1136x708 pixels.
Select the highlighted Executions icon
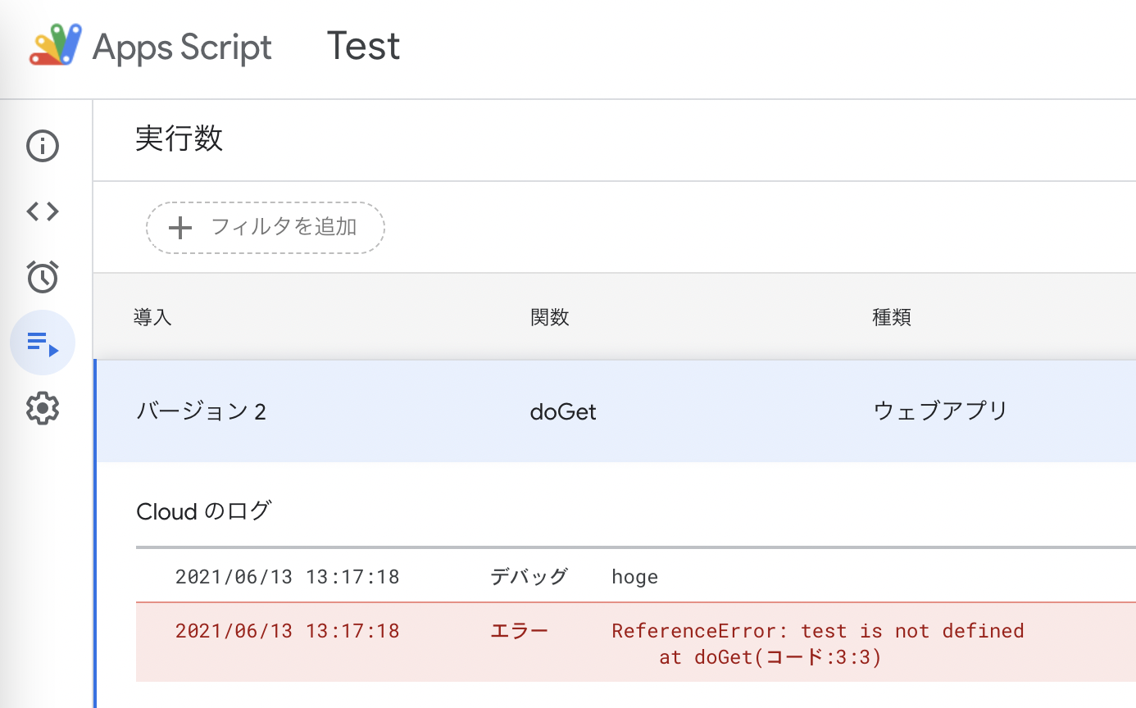(x=42, y=343)
